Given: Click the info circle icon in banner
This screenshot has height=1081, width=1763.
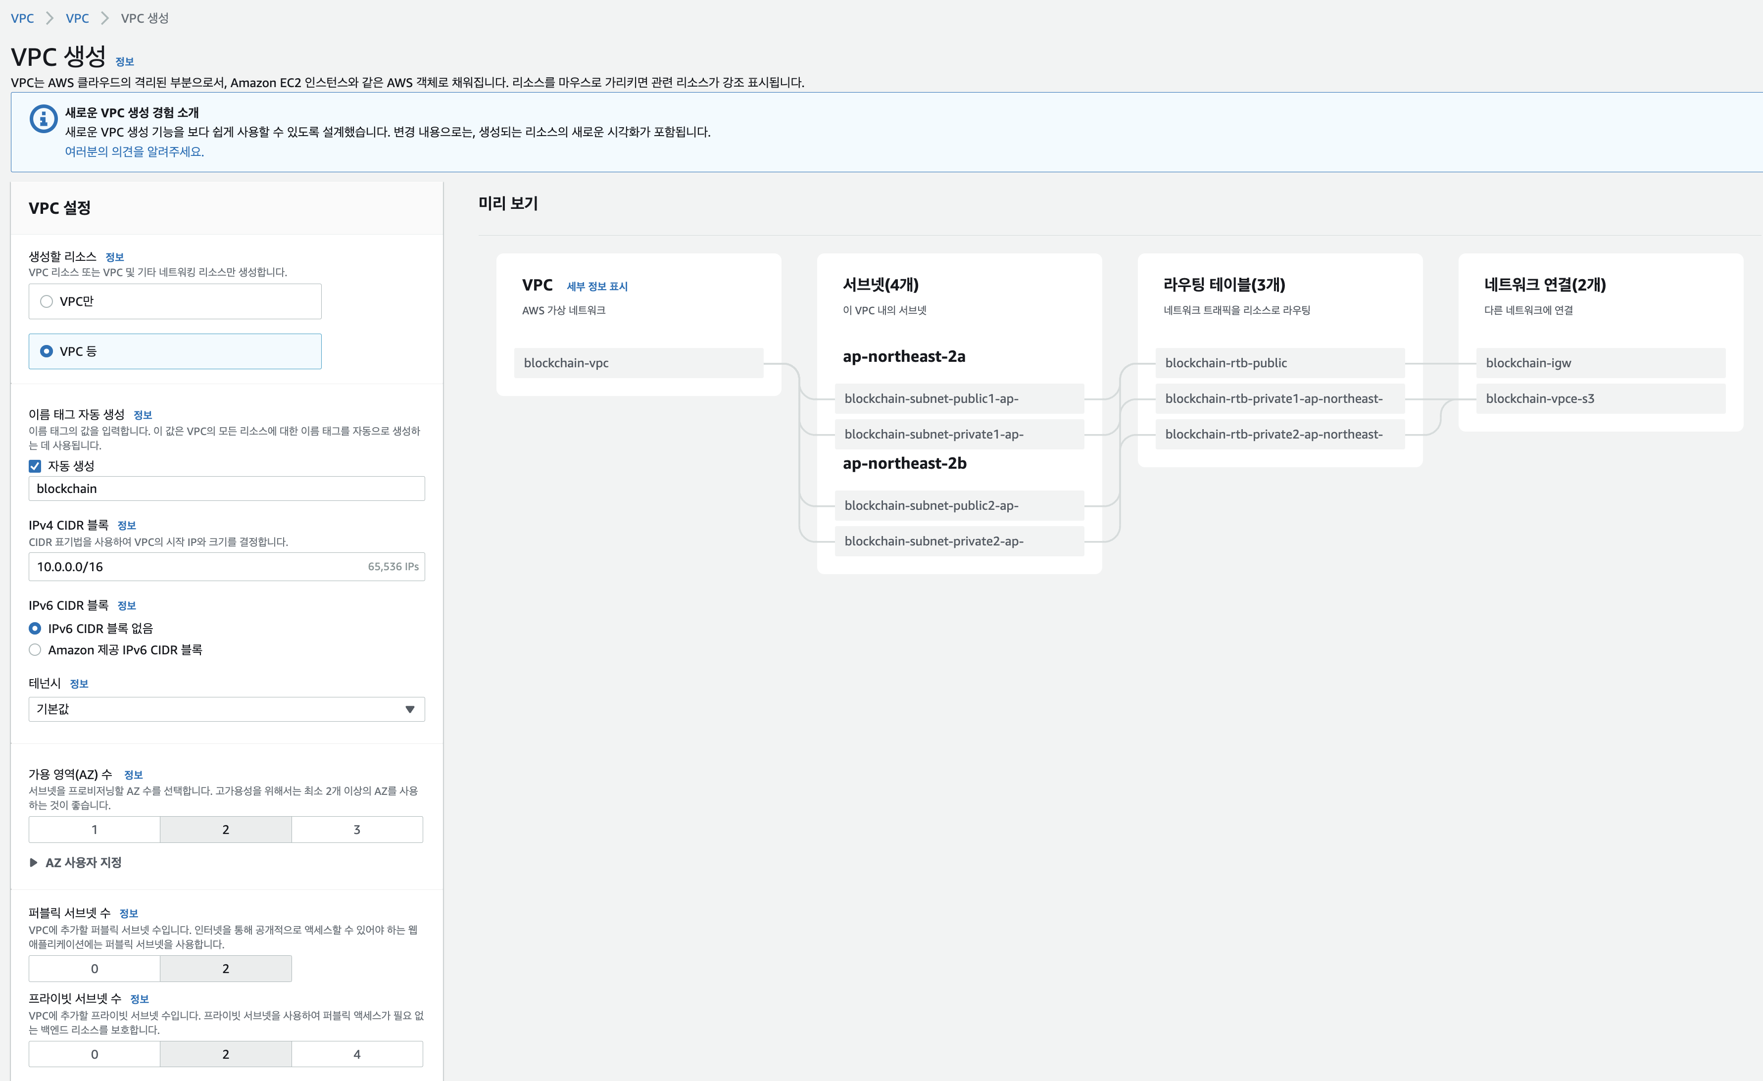Looking at the screenshot, I should (x=43, y=119).
